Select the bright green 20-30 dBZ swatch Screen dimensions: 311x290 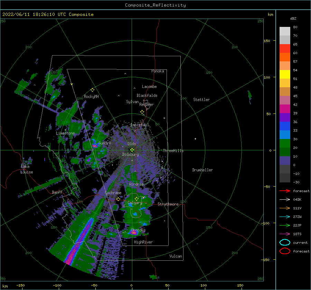(285, 143)
